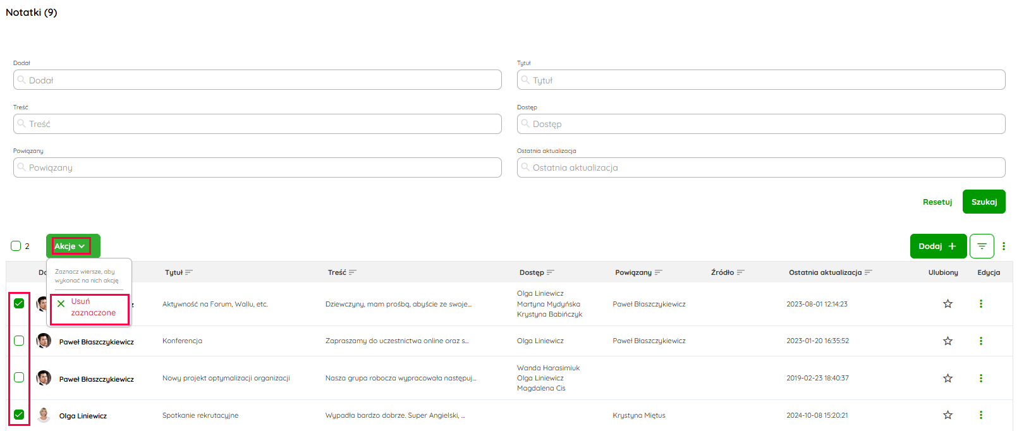Open table options three-dot menu beside filter
This screenshot has height=431, width=1024.
pyautogui.click(x=1004, y=246)
